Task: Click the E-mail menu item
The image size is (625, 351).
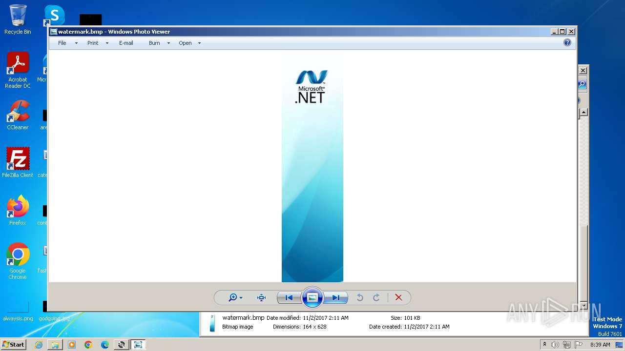Action: [126, 43]
